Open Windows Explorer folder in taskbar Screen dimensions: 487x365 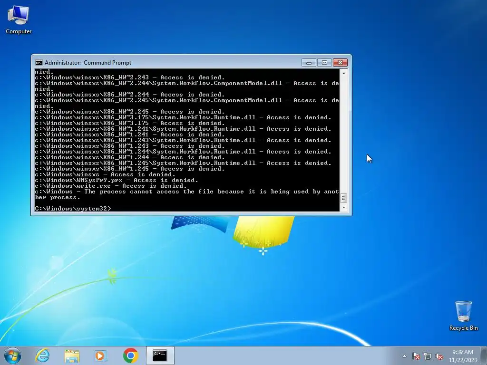click(72, 355)
